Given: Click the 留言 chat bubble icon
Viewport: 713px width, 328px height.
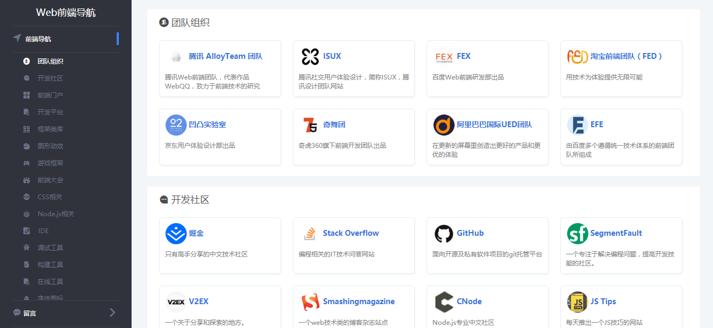Looking at the screenshot, I should coord(17,313).
